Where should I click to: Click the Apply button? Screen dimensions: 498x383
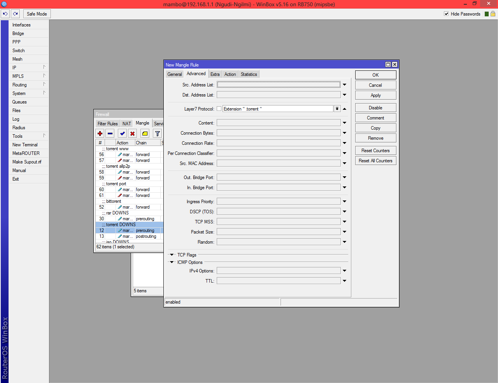(x=375, y=95)
